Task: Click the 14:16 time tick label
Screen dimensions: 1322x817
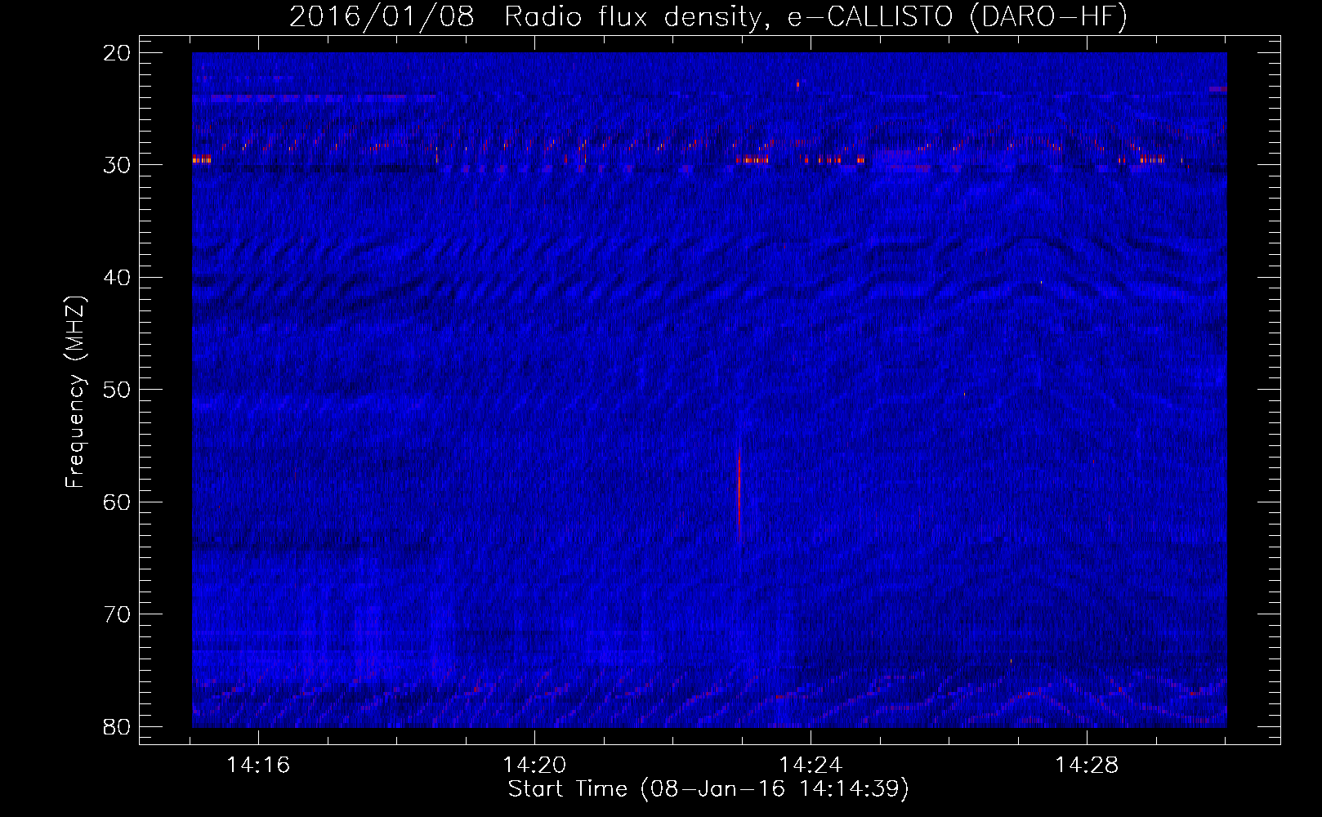Action: coord(258,766)
